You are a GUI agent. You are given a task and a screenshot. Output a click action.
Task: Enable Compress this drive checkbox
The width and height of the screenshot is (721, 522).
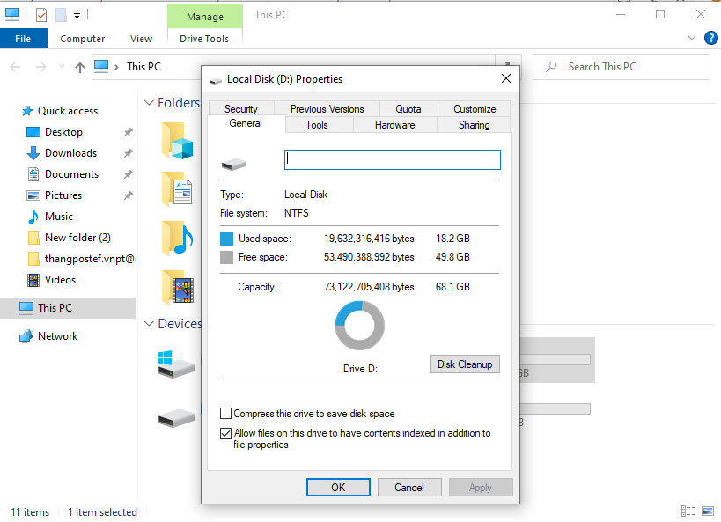pos(226,414)
